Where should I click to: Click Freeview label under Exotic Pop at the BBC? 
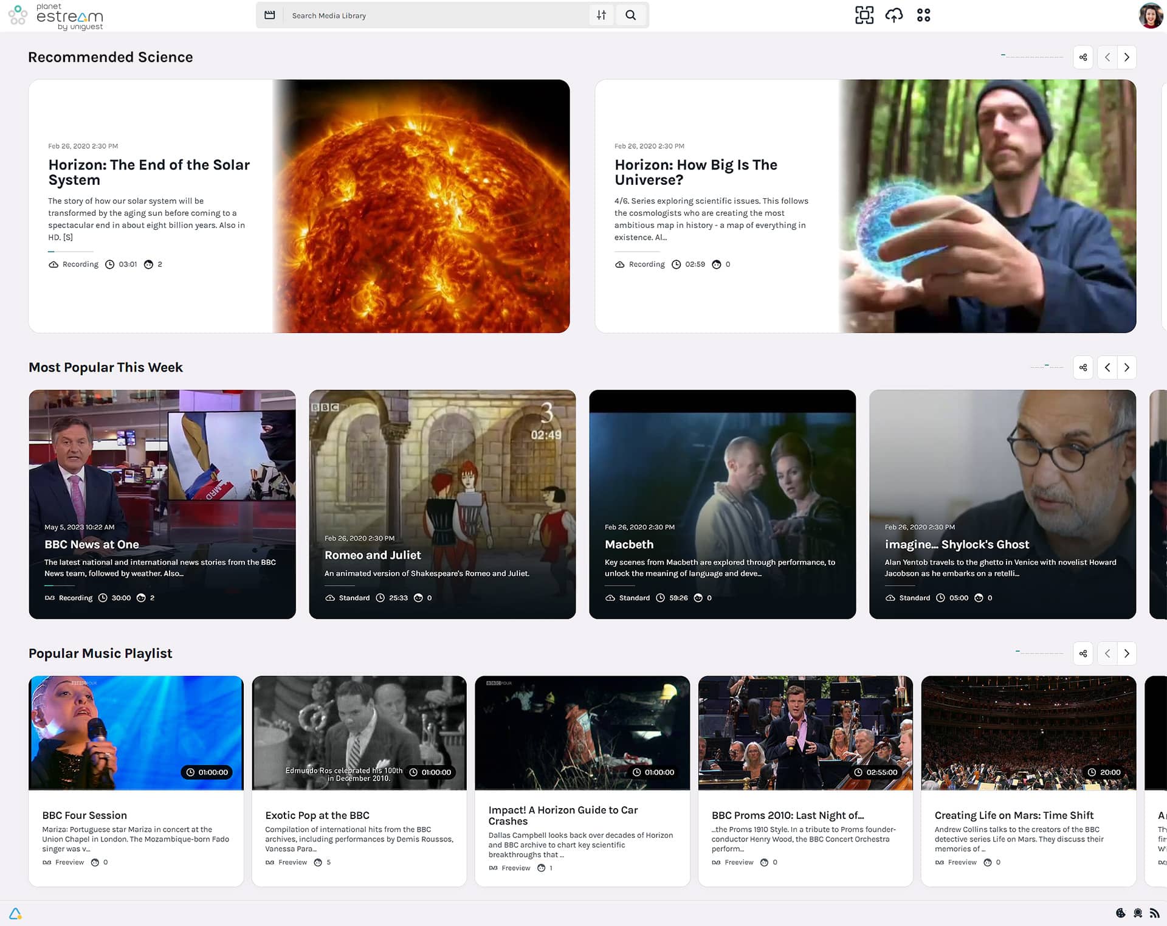pyautogui.click(x=292, y=862)
